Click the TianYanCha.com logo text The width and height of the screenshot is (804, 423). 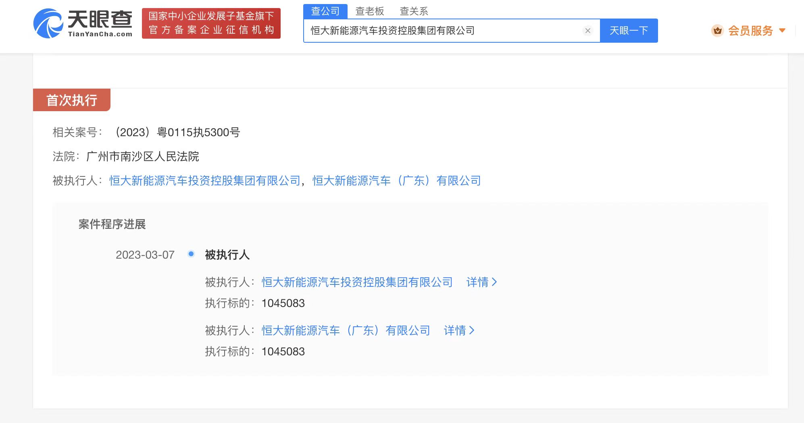[x=100, y=34]
